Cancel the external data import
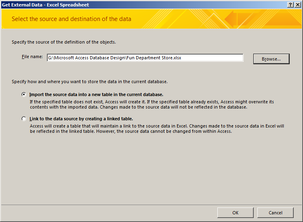303x222 pixels. (276, 213)
